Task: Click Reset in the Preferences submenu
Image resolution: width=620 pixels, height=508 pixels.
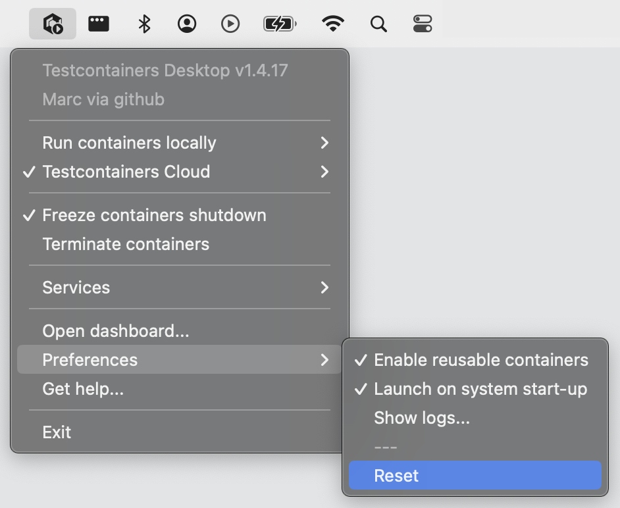Action: coord(396,475)
